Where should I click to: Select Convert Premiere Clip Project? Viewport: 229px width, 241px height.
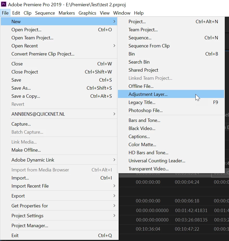point(59,54)
